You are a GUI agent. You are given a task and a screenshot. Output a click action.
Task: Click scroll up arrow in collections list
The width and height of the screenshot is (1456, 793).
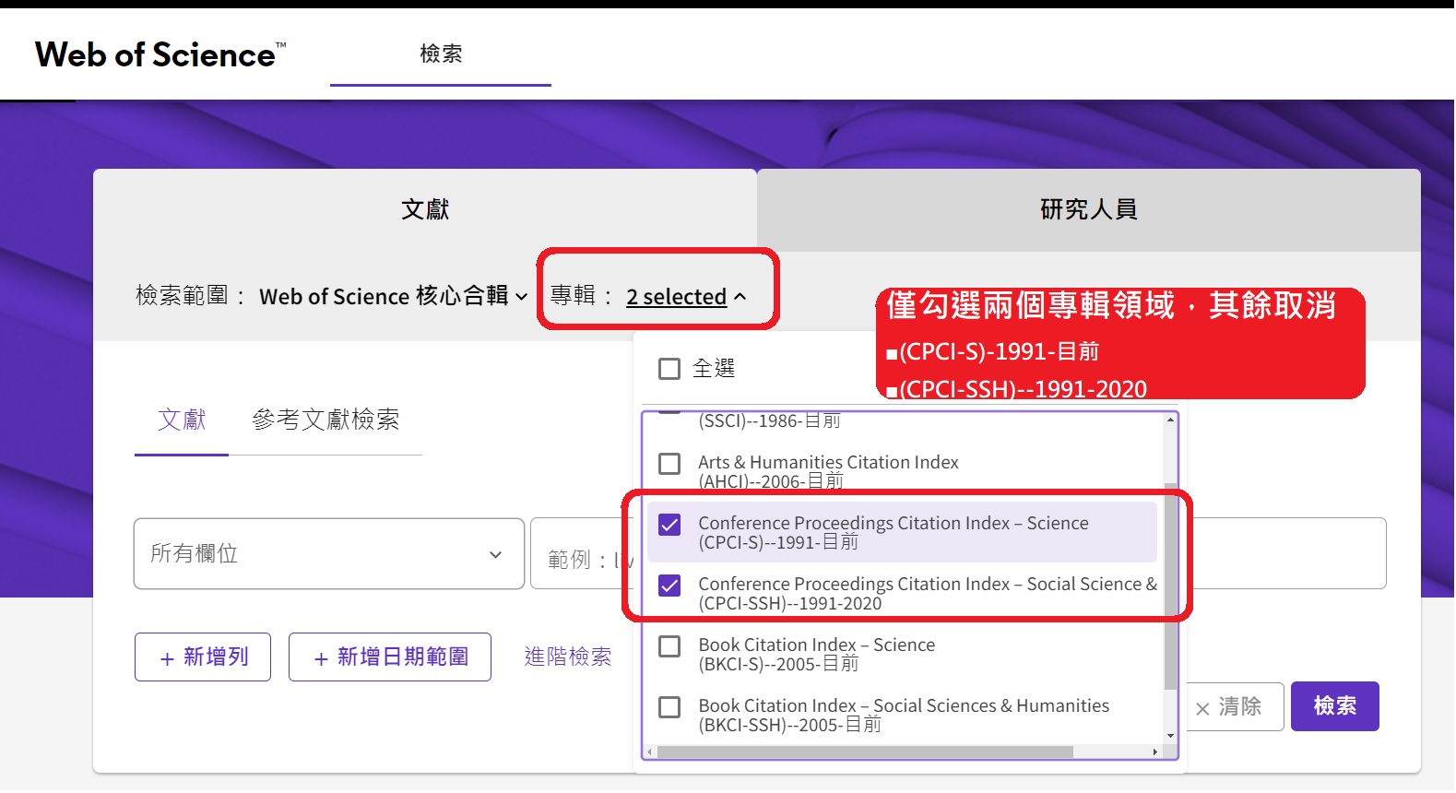(1170, 420)
